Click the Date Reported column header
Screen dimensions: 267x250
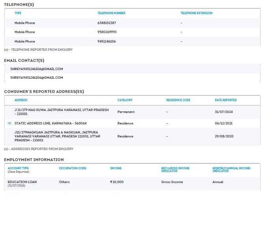[226, 100]
